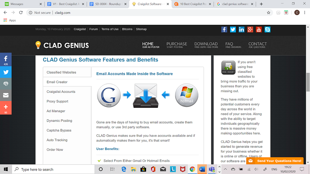The width and height of the screenshot is (310, 174).
Task: Click the page vertical scrollbar thumb
Action: (308, 82)
